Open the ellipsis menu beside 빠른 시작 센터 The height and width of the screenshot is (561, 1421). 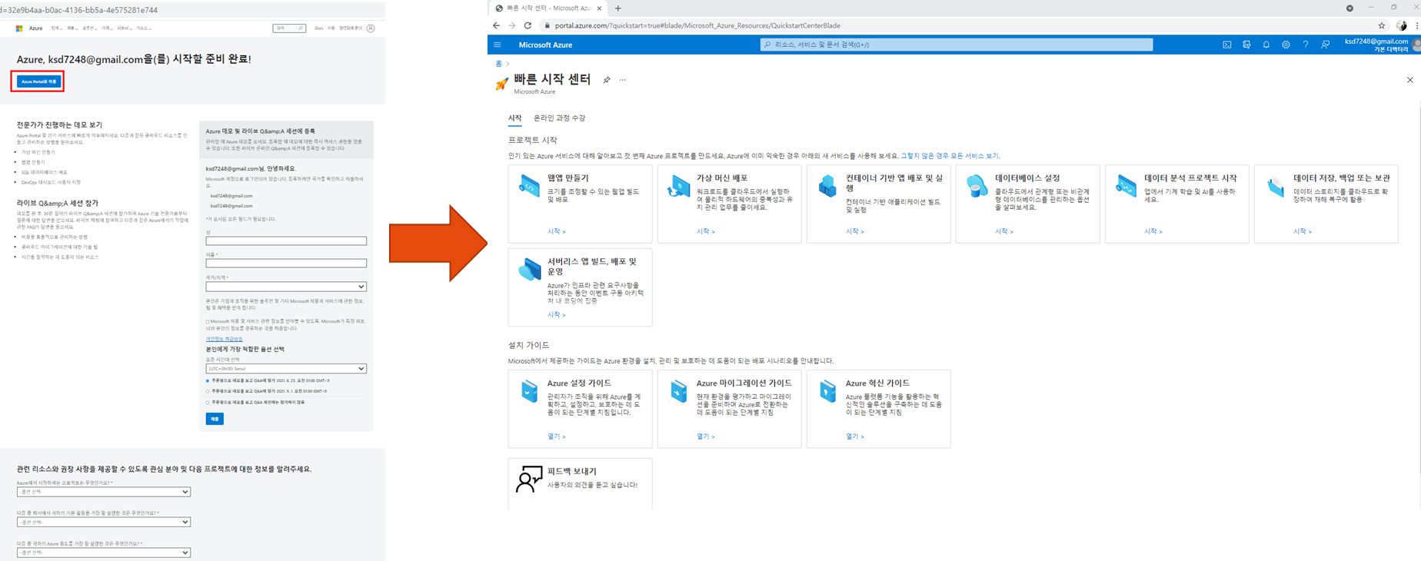coord(622,80)
